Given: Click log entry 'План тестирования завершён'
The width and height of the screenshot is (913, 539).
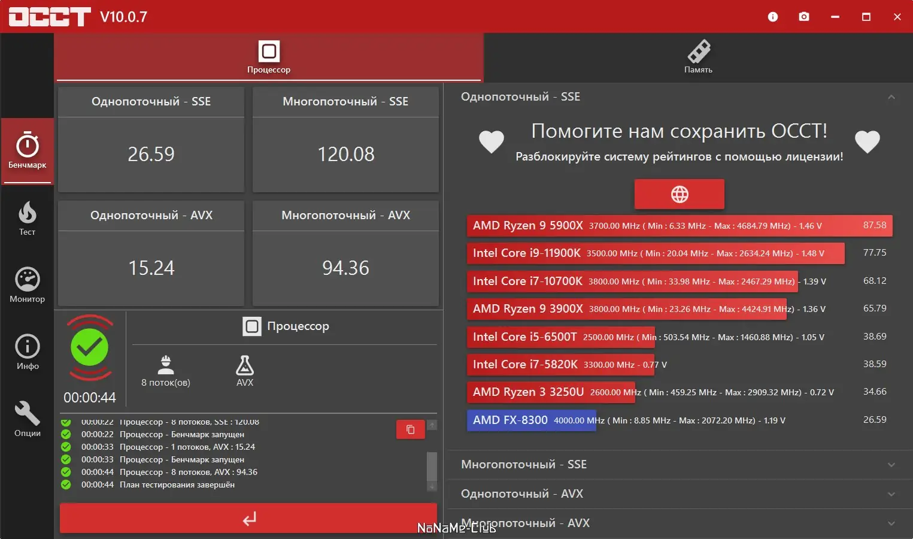Looking at the screenshot, I should pyautogui.click(x=177, y=485).
